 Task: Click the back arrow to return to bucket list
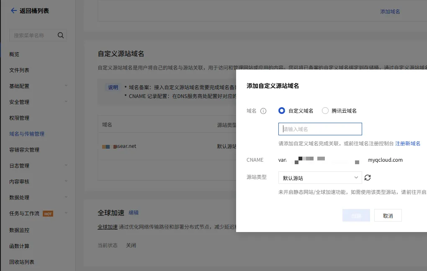click(x=13, y=11)
